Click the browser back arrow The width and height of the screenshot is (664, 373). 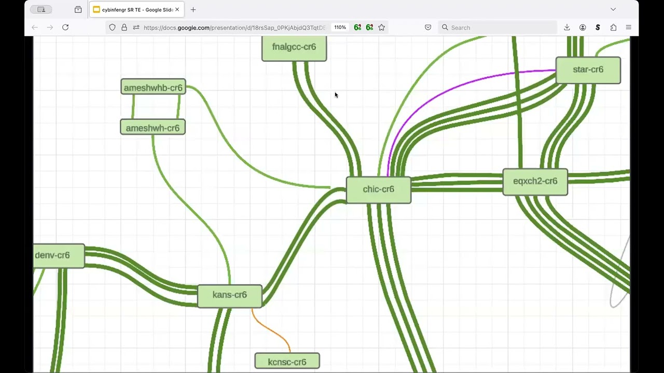(35, 27)
